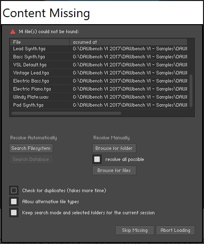Screen dimensions: 204x244
Task: Click the Resolve Manually label
Action: [111, 138]
